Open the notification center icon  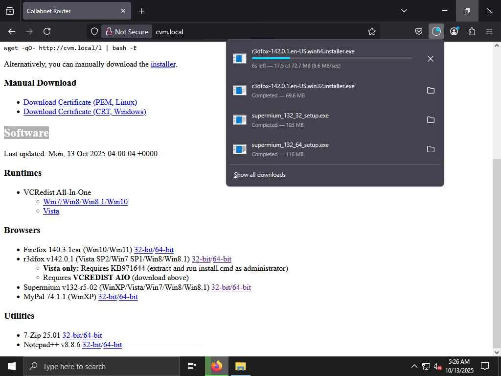(x=485, y=366)
